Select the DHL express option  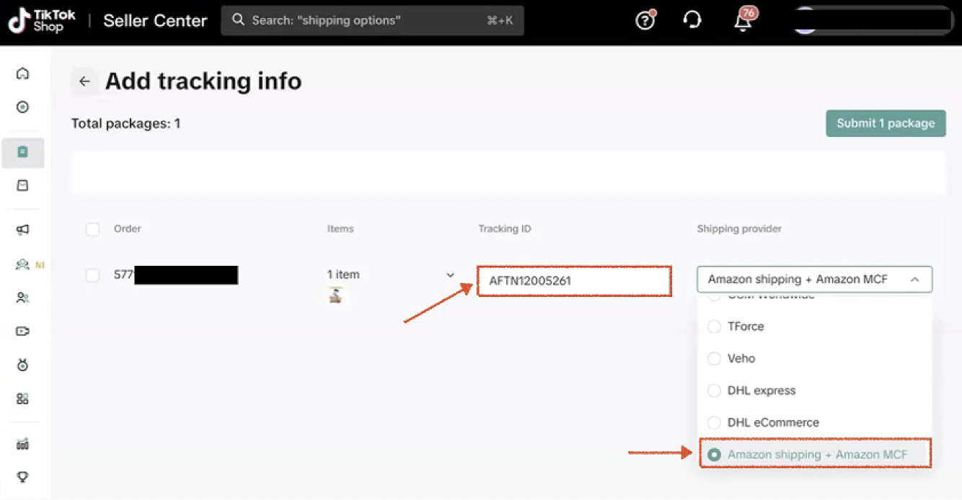tap(714, 390)
